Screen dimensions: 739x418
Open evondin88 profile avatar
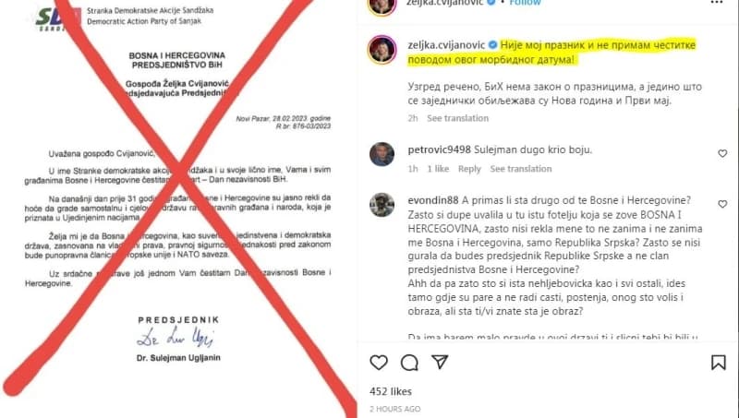[x=382, y=205]
